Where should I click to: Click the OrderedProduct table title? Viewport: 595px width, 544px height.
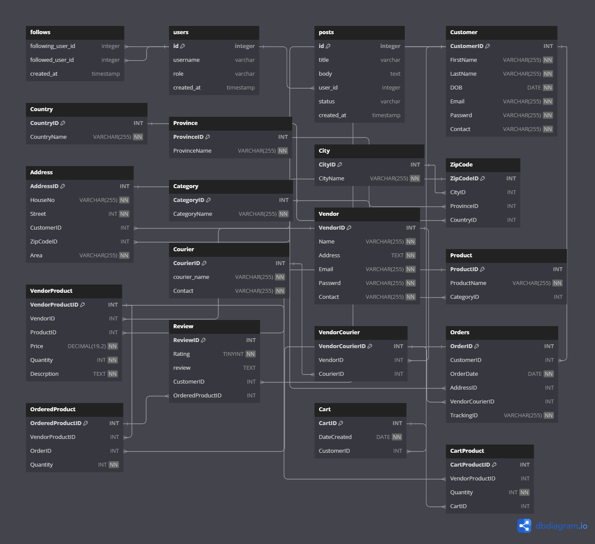53,410
